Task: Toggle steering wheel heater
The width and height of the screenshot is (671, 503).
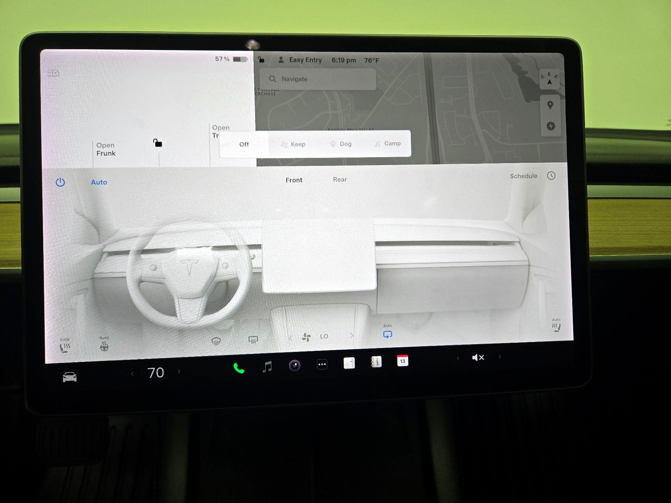Action: 104,343
